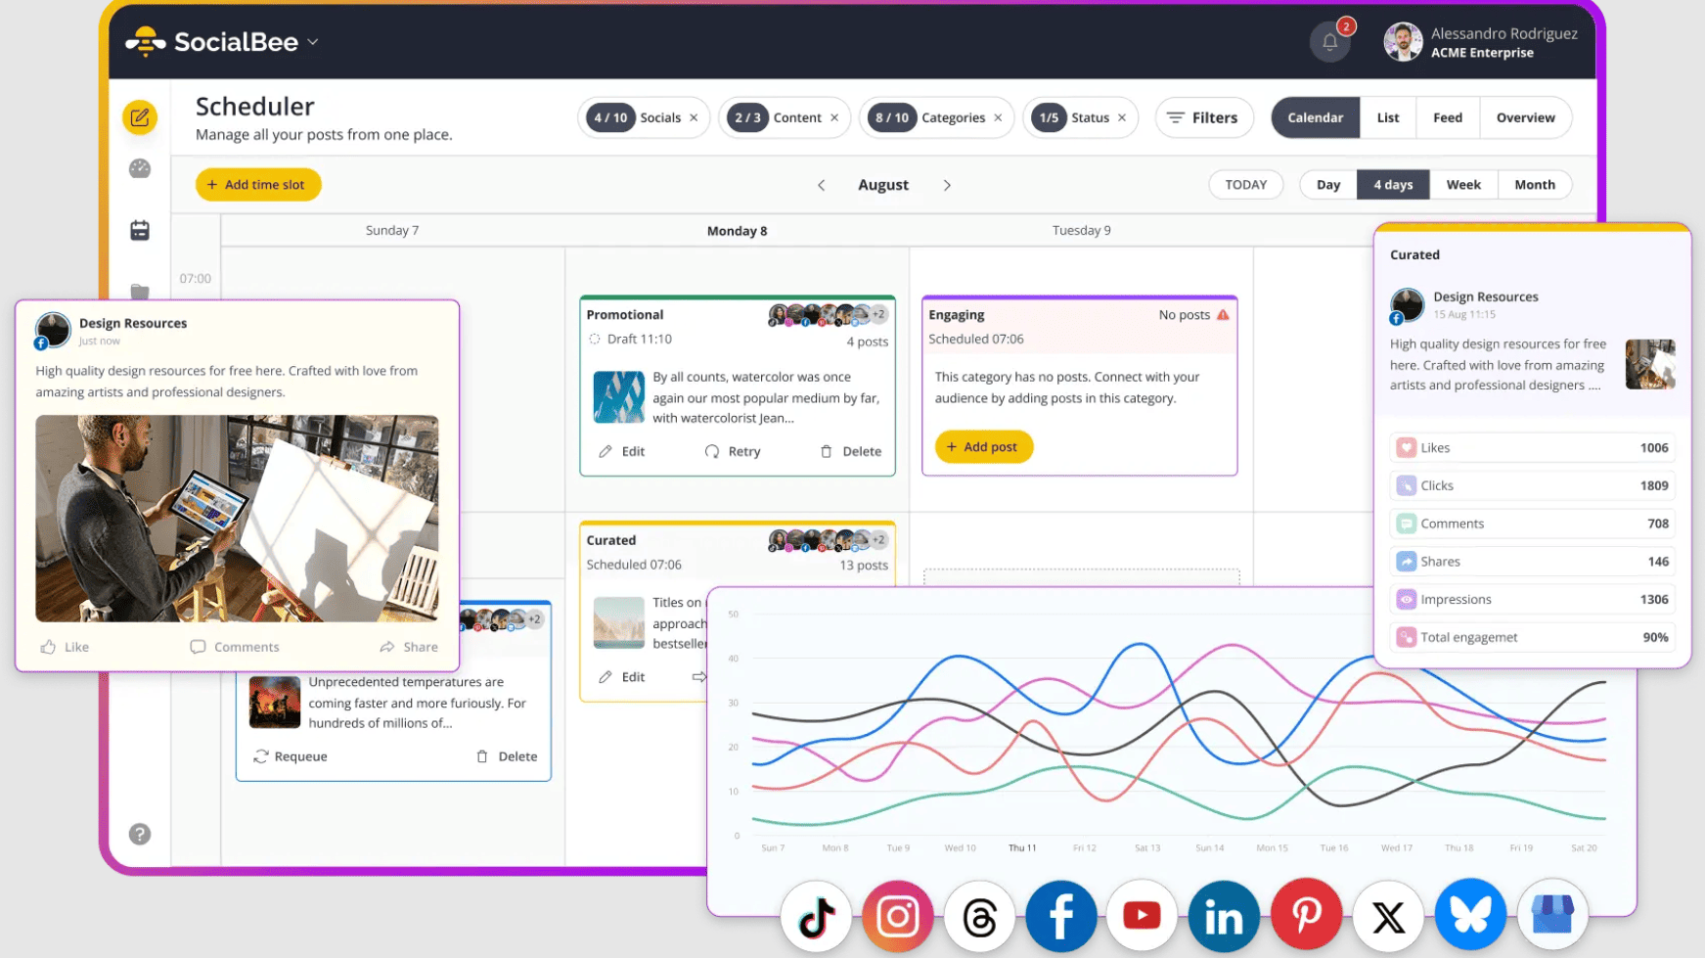
Task: Click the Add time slot button
Action: click(x=258, y=185)
